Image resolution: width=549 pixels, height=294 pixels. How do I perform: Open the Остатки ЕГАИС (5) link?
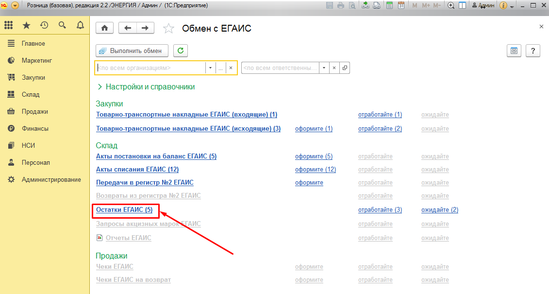(124, 210)
